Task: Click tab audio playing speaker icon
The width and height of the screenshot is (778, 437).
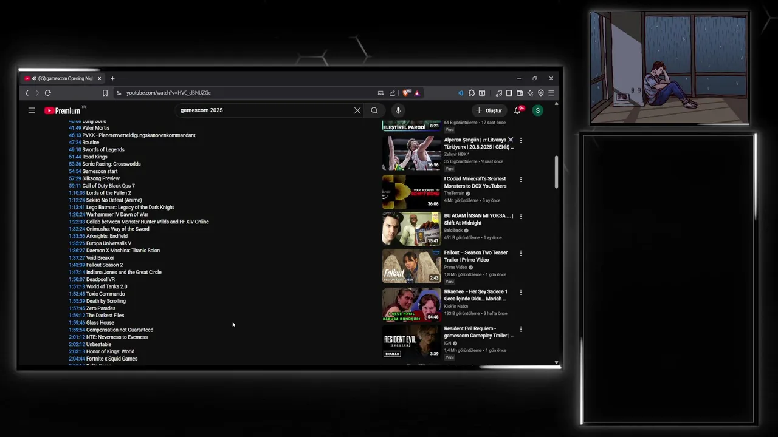Action: (x=33, y=78)
